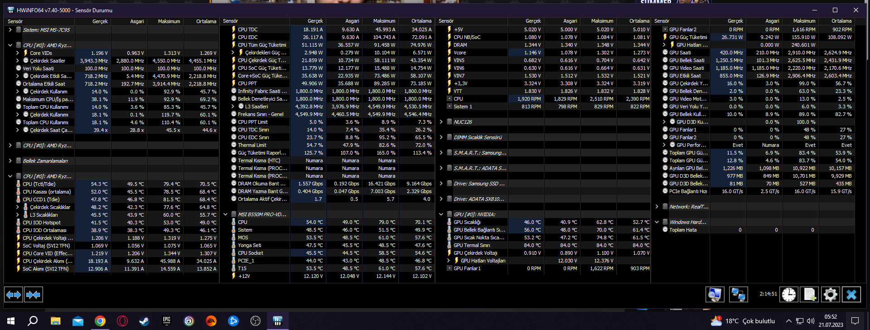Open the taskbar clock showing 05:52
The width and height of the screenshot is (870, 330).
pos(831,321)
